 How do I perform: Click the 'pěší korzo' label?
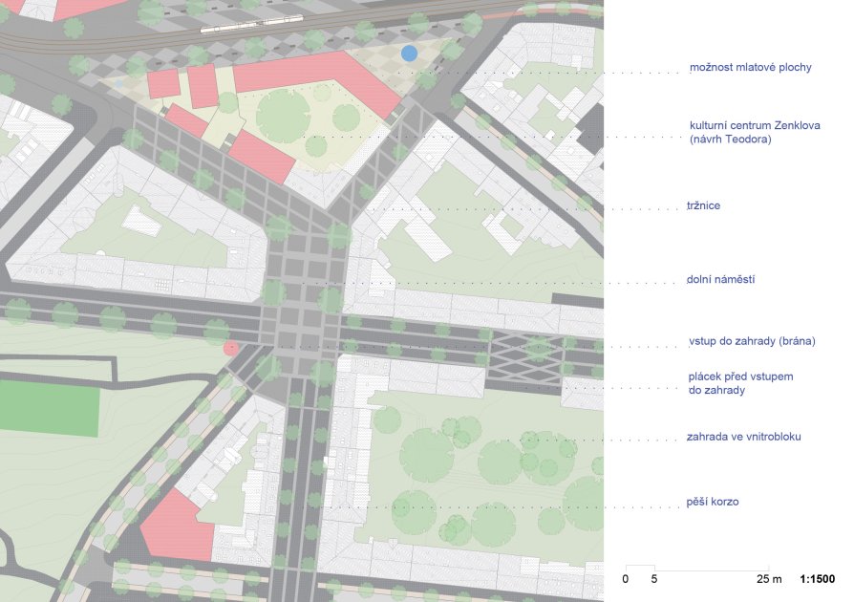(712, 502)
